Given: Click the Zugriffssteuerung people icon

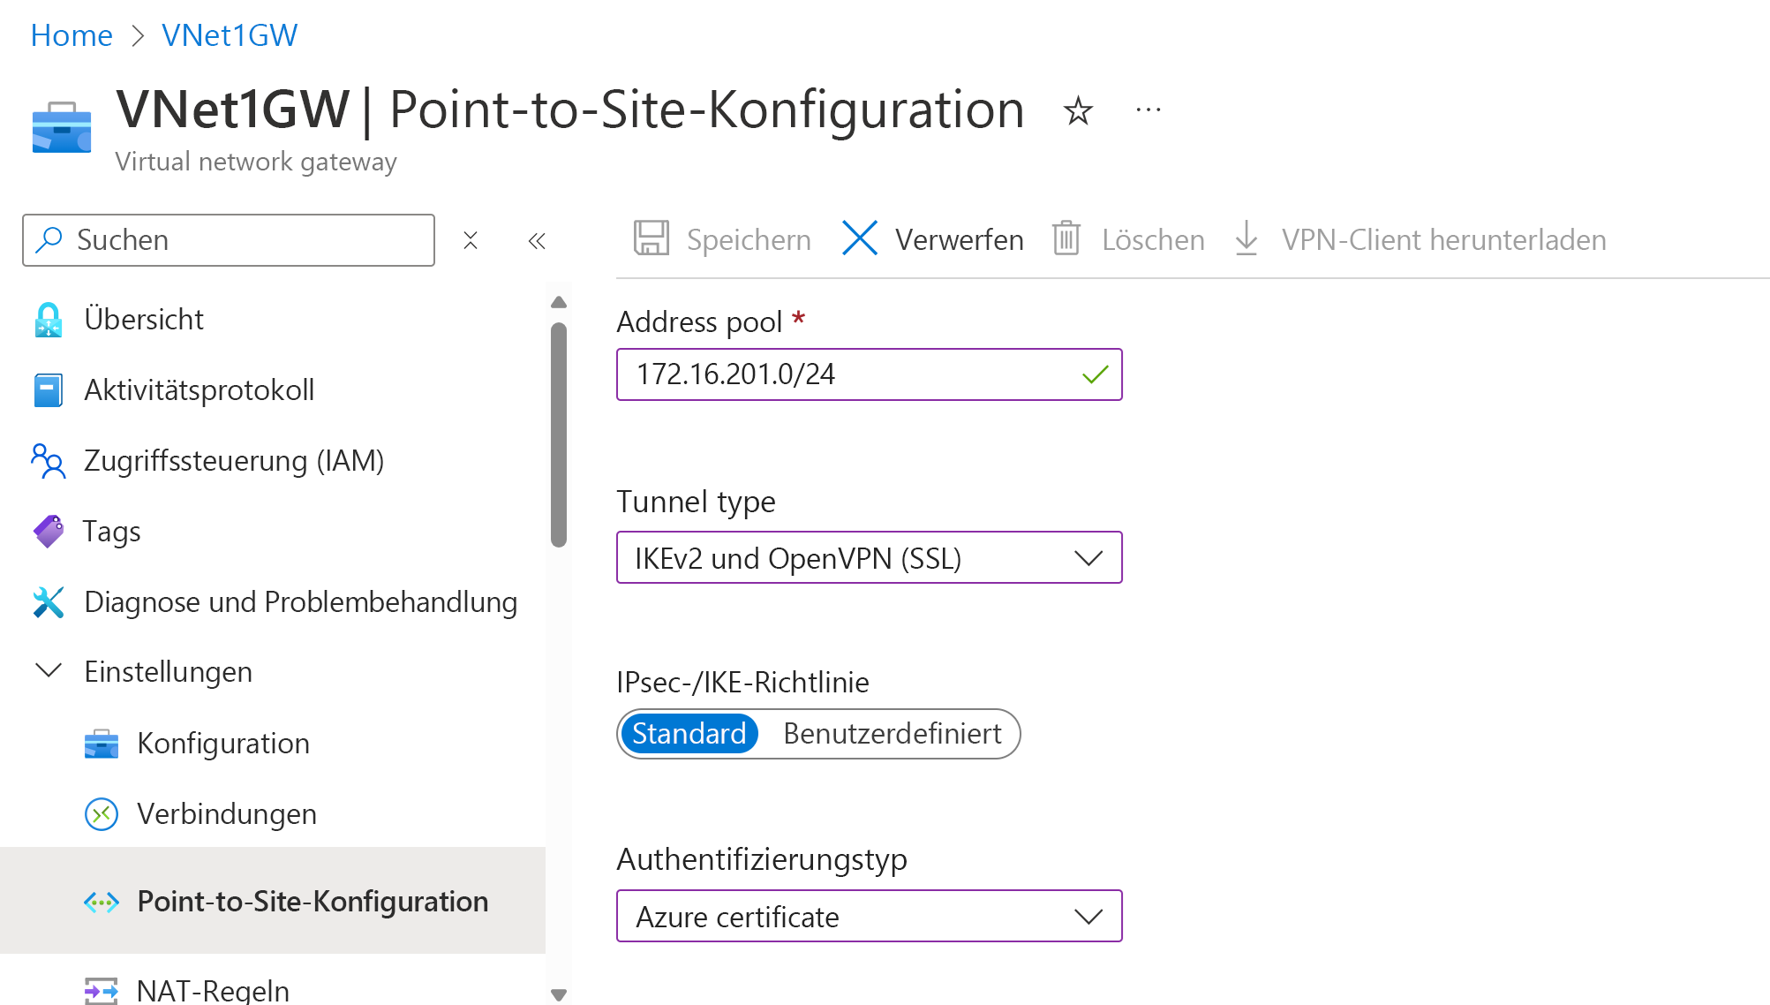Looking at the screenshot, I should [49, 461].
